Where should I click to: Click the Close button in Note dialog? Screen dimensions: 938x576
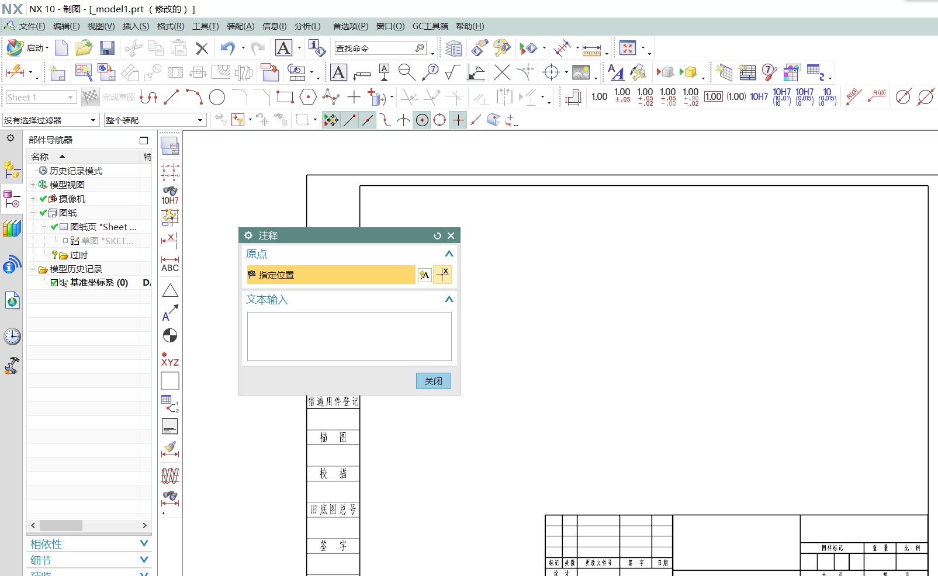[x=434, y=381]
